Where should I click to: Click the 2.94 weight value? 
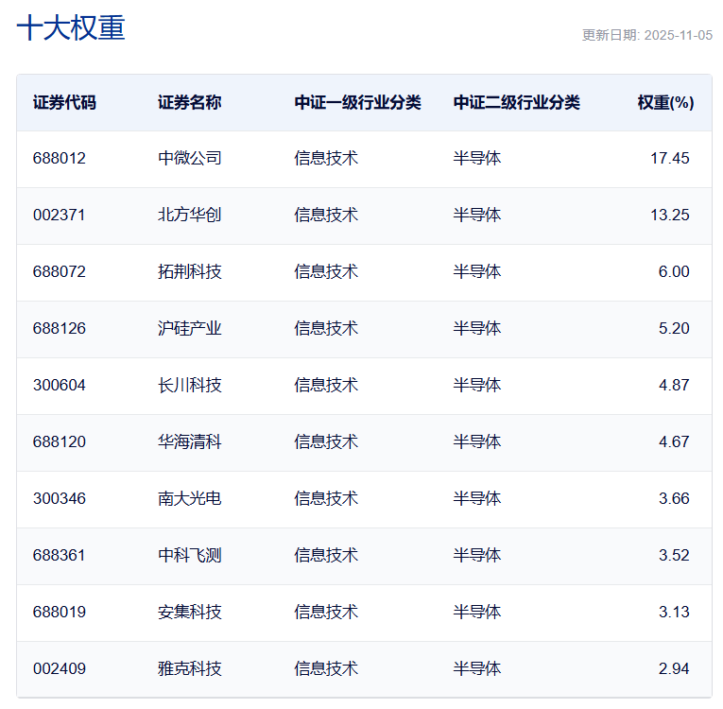point(674,668)
